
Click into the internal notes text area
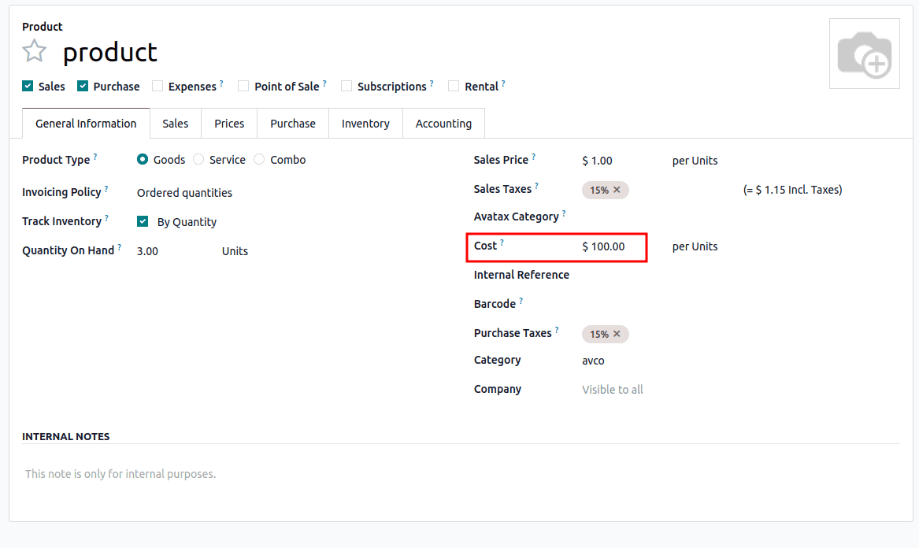pyautogui.click(x=461, y=474)
